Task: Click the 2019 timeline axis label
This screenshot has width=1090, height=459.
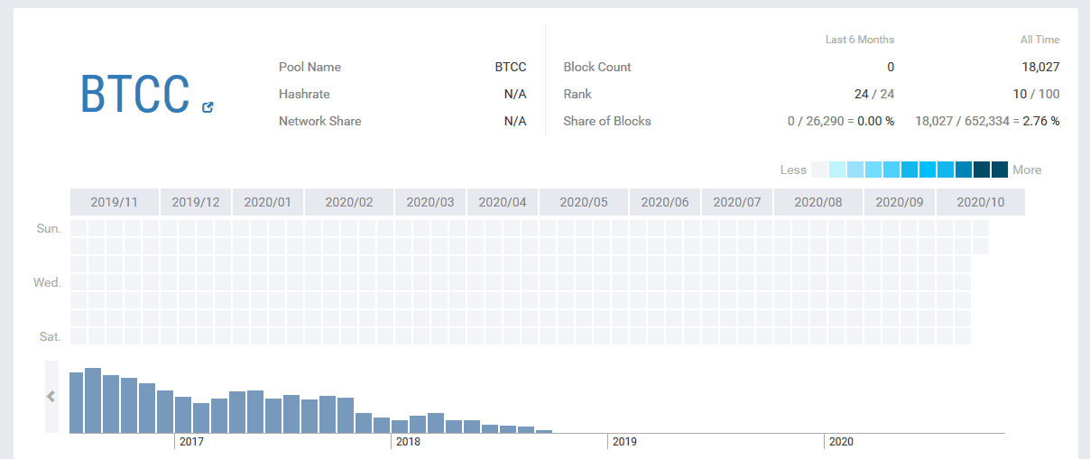Action: pyautogui.click(x=624, y=442)
